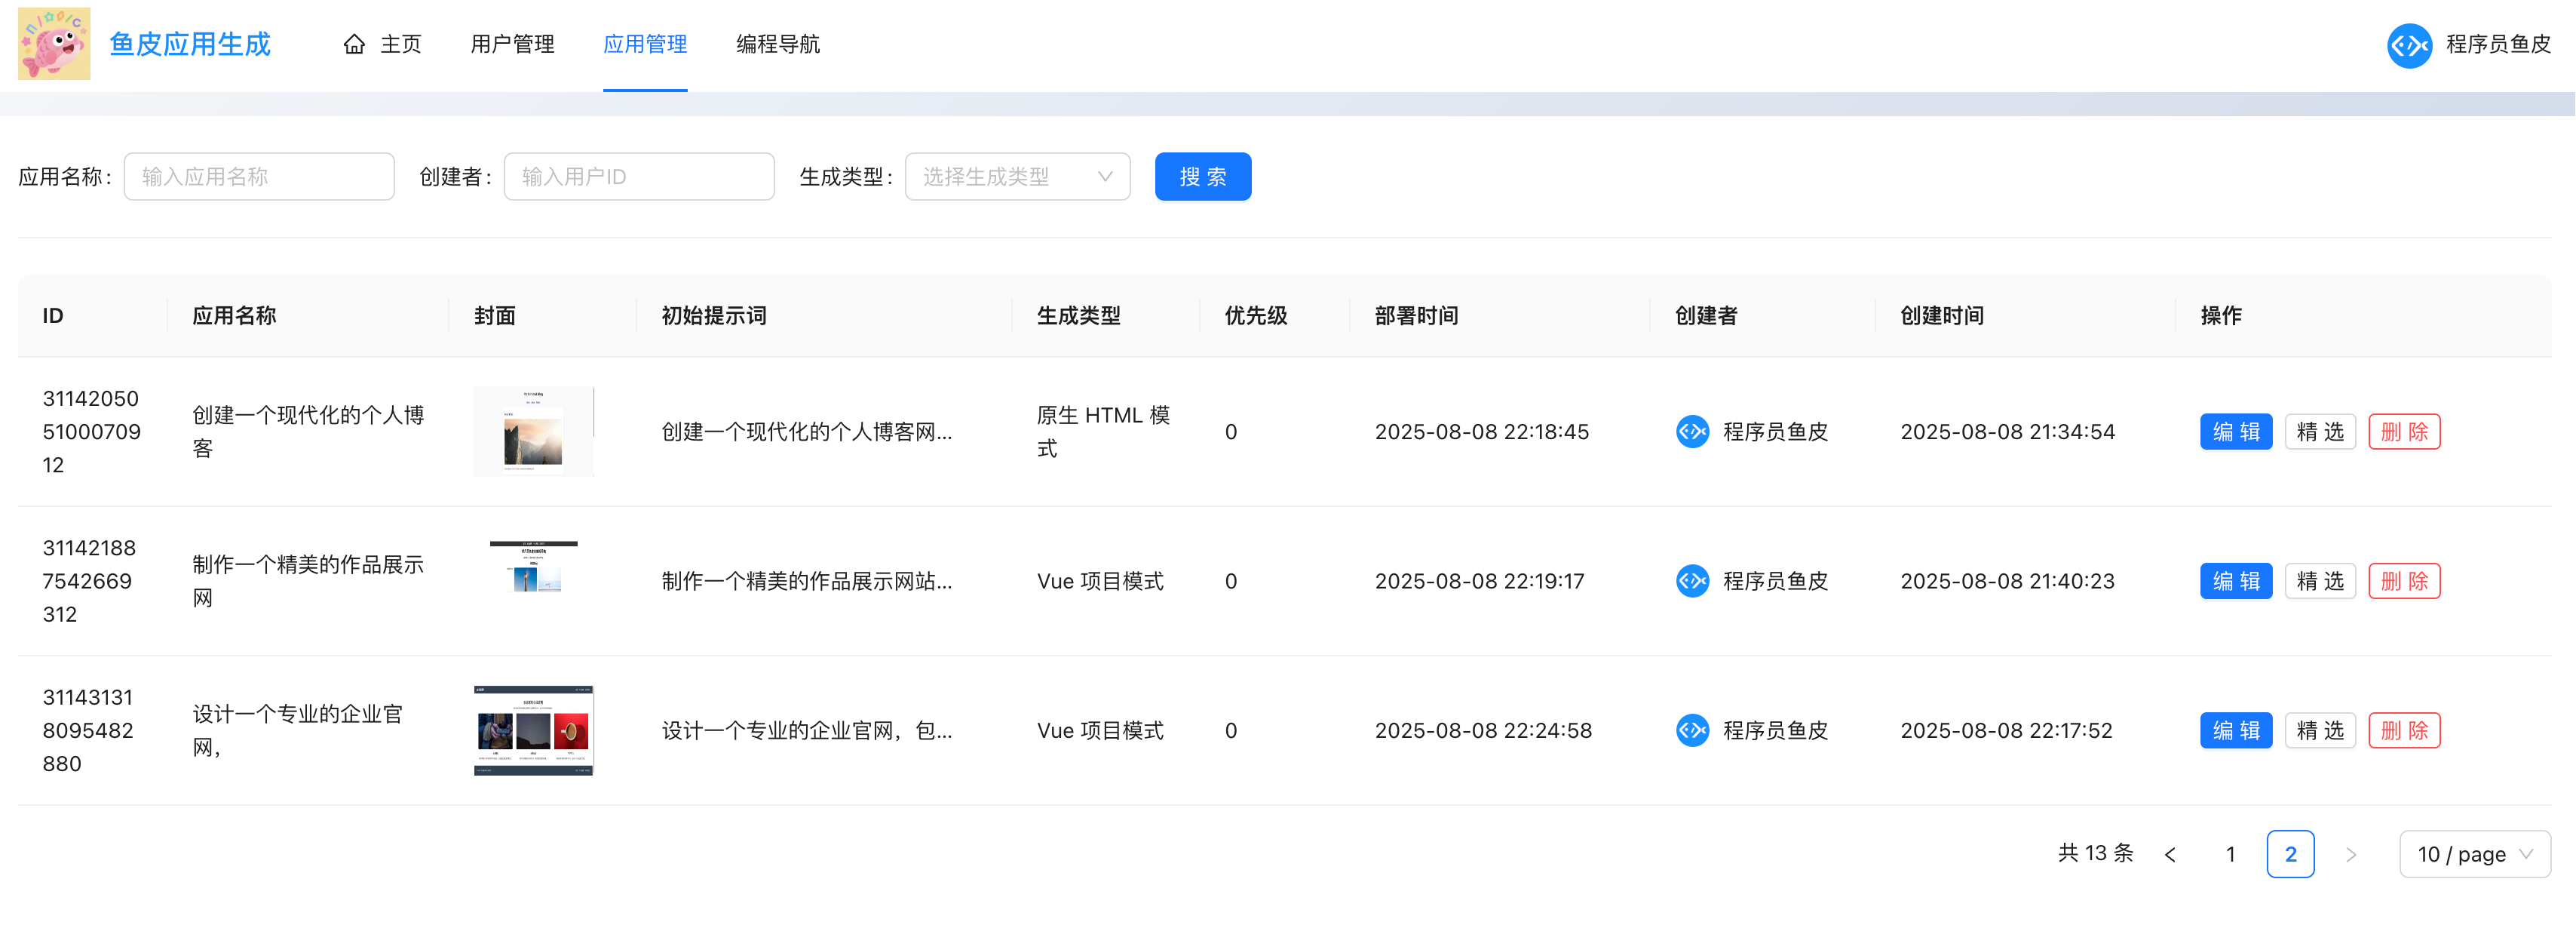This screenshot has width=2576, height=925.
Task: Click 编辑 for the personal blog app
Action: 2235,432
